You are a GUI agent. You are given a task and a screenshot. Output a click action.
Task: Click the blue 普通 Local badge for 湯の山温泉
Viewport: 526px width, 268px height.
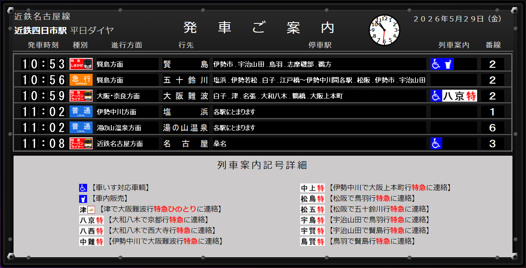[x=81, y=127]
